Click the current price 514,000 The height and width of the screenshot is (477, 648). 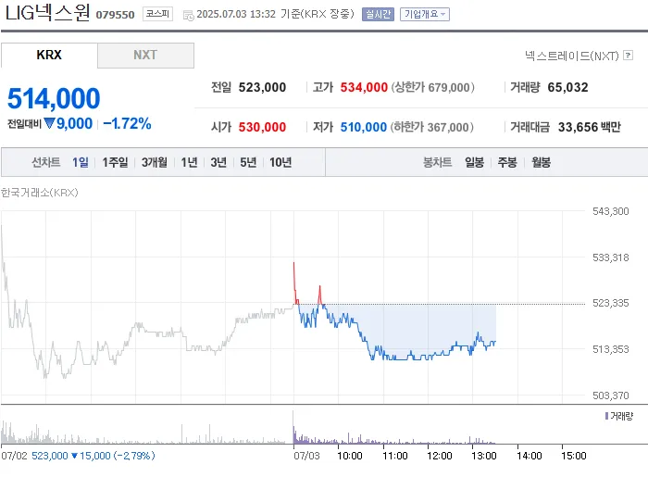(x=54, y=98)
